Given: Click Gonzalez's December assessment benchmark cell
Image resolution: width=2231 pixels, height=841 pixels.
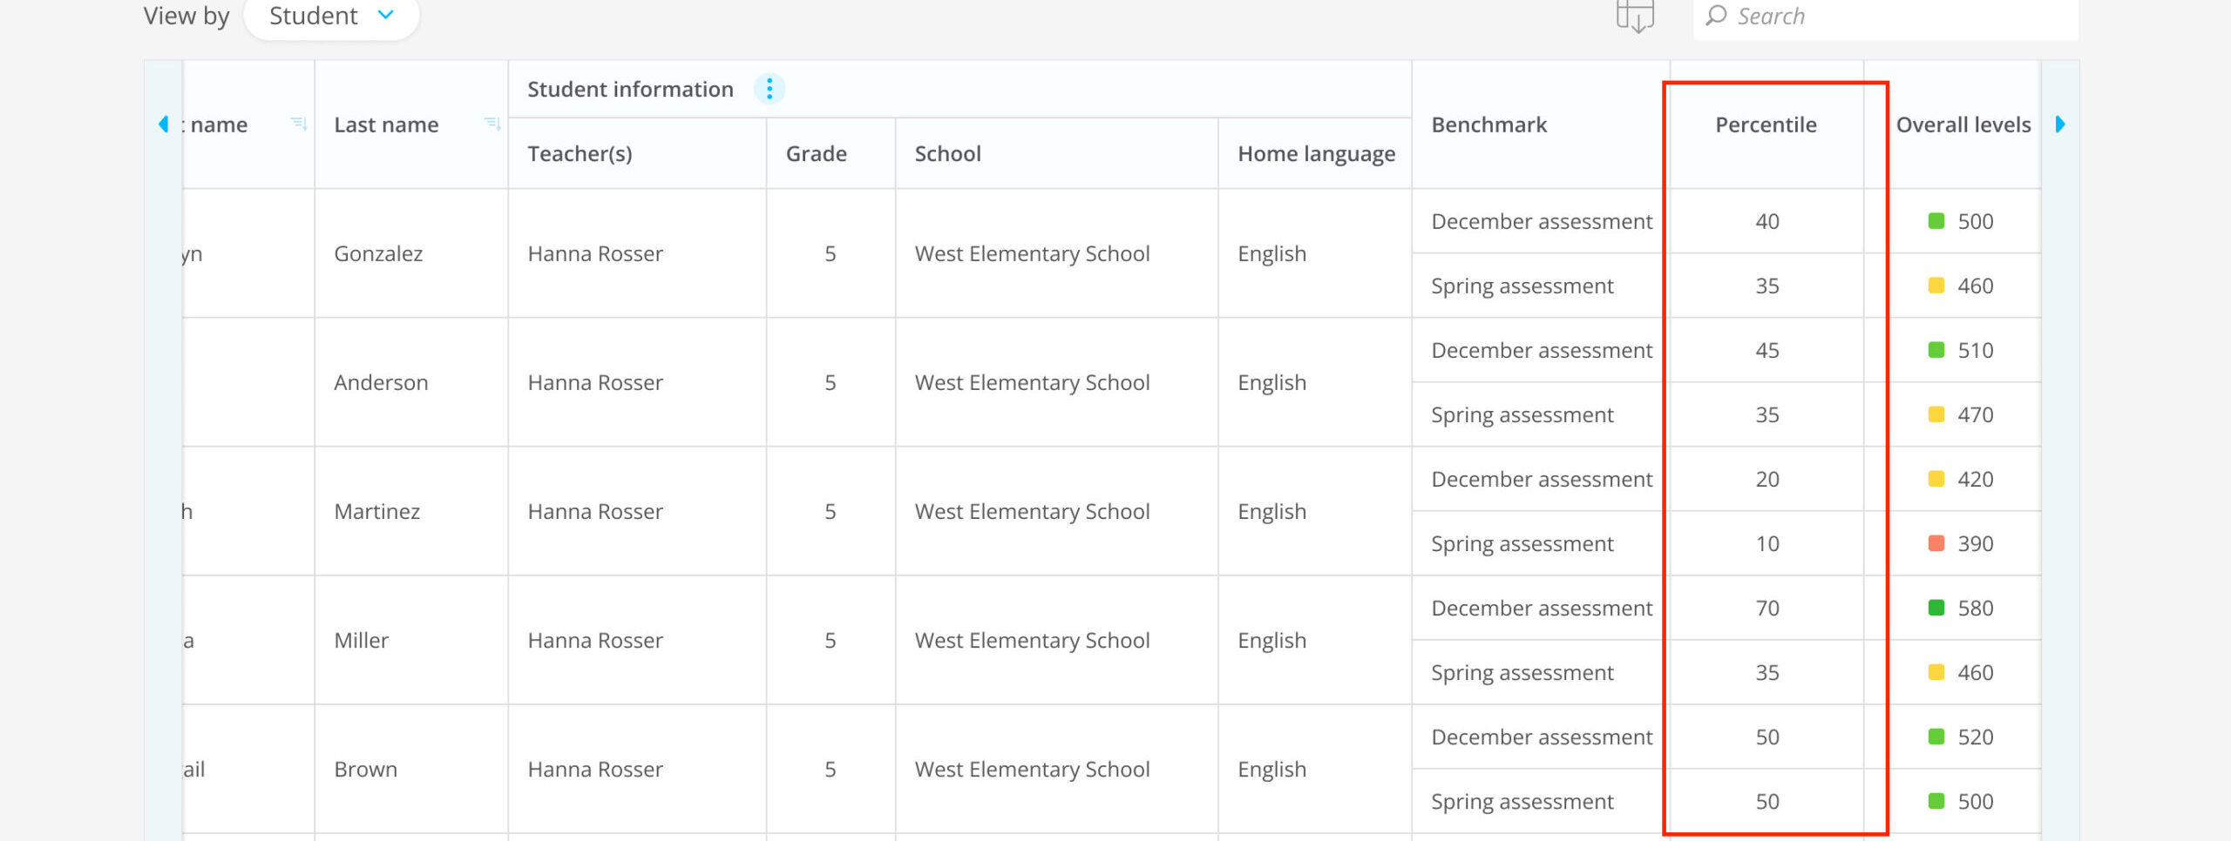Looking at the screenshot, I should pos(1541,221).
